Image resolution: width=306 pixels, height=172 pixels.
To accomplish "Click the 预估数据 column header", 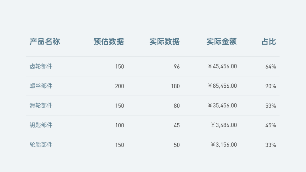I will coord(109,42).
